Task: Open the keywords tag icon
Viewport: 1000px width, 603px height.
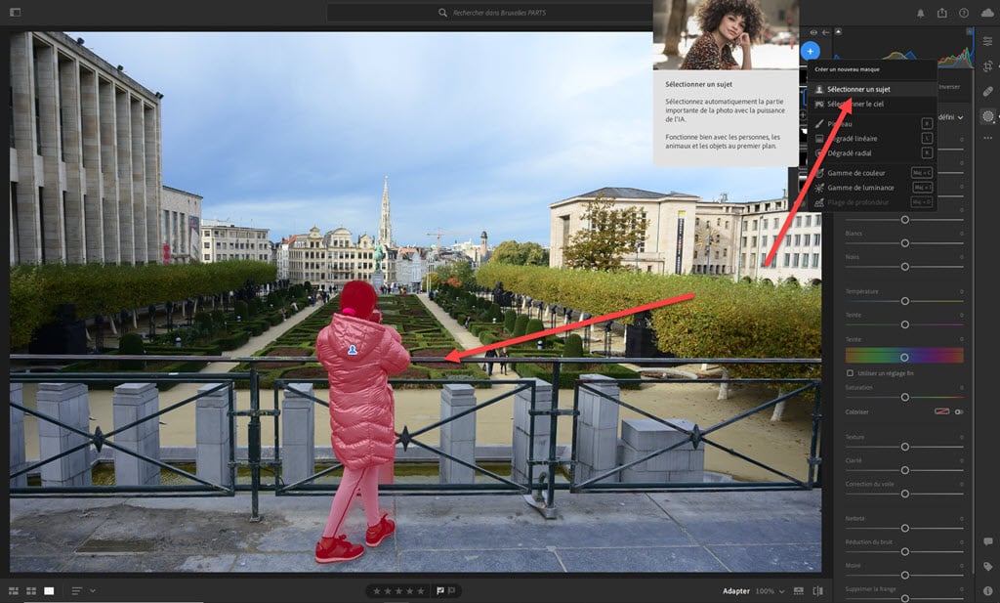Action: (x=987, y=567)
